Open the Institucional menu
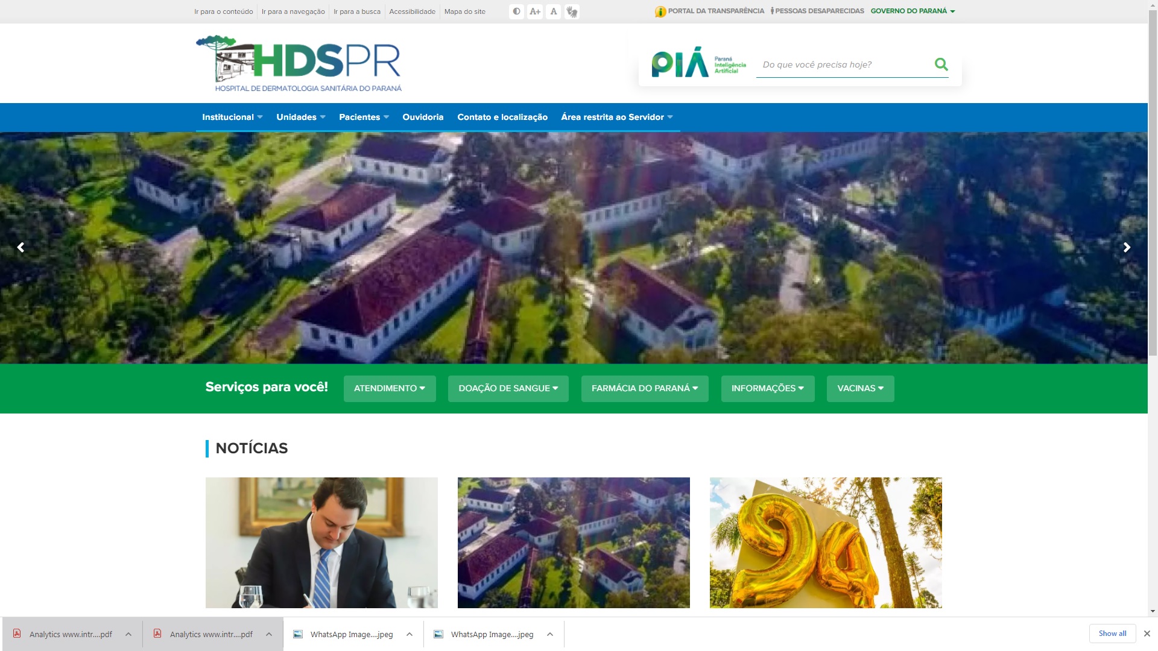 point(232,117)
